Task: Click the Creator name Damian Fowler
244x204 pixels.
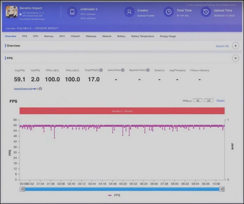Action: click(146, 16)
